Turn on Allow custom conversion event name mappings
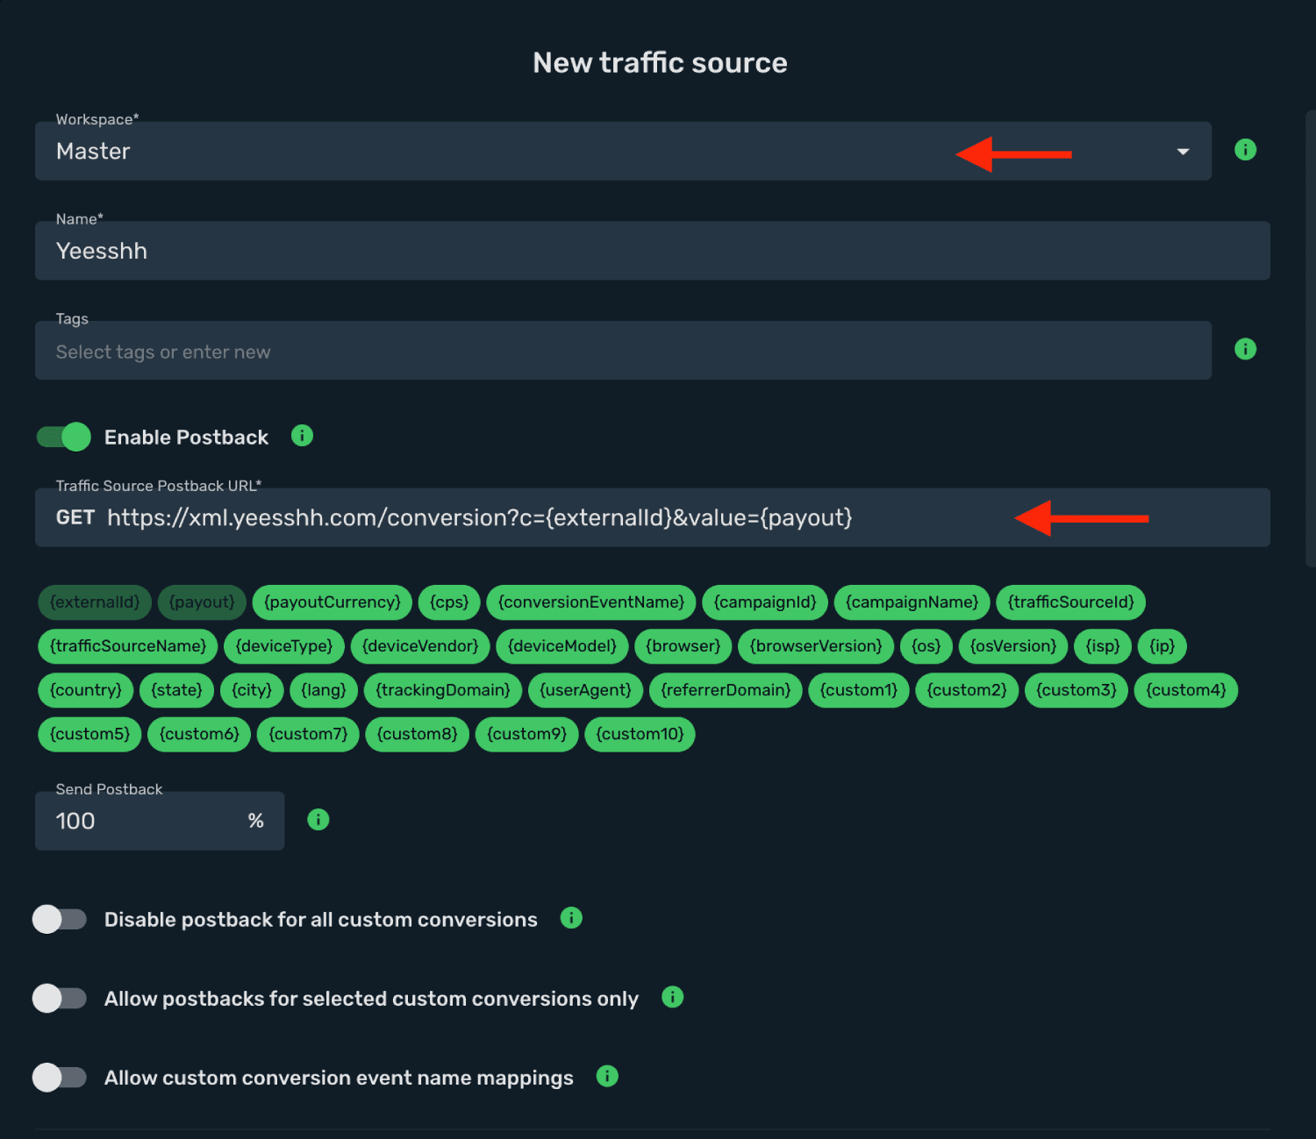The image size is (1316, 1139). point(60,1077)
